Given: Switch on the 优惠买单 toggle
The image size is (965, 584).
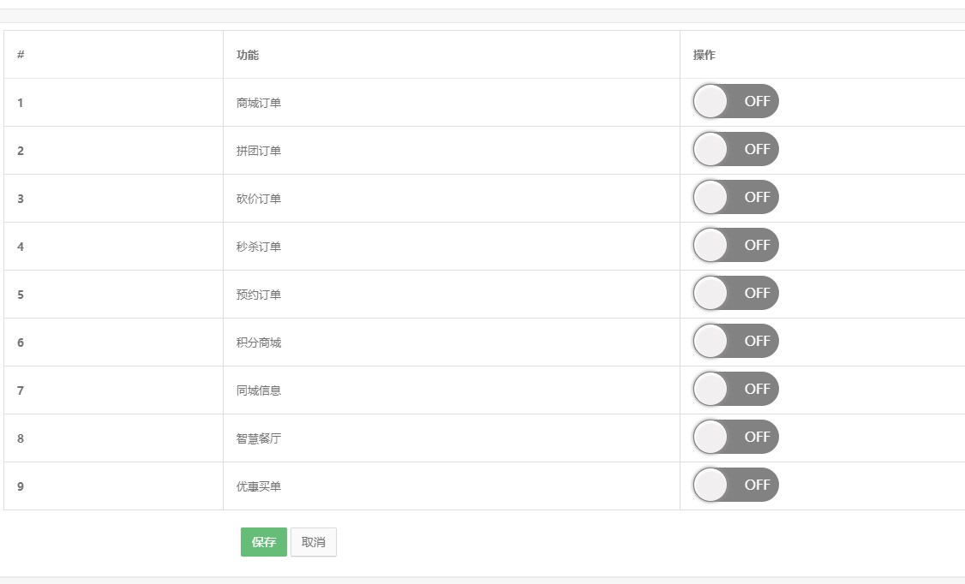Looking at the screenshot, I should tap(735, 486).
